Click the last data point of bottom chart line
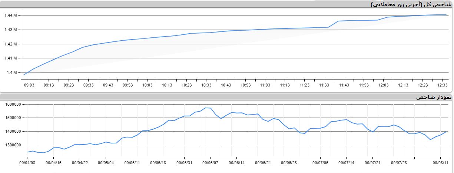 (446, 132)
